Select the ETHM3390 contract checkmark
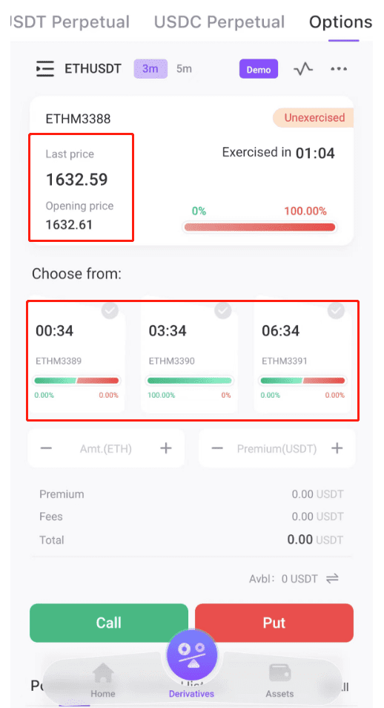This screenshot has height=708, width=384. point(223,310)
